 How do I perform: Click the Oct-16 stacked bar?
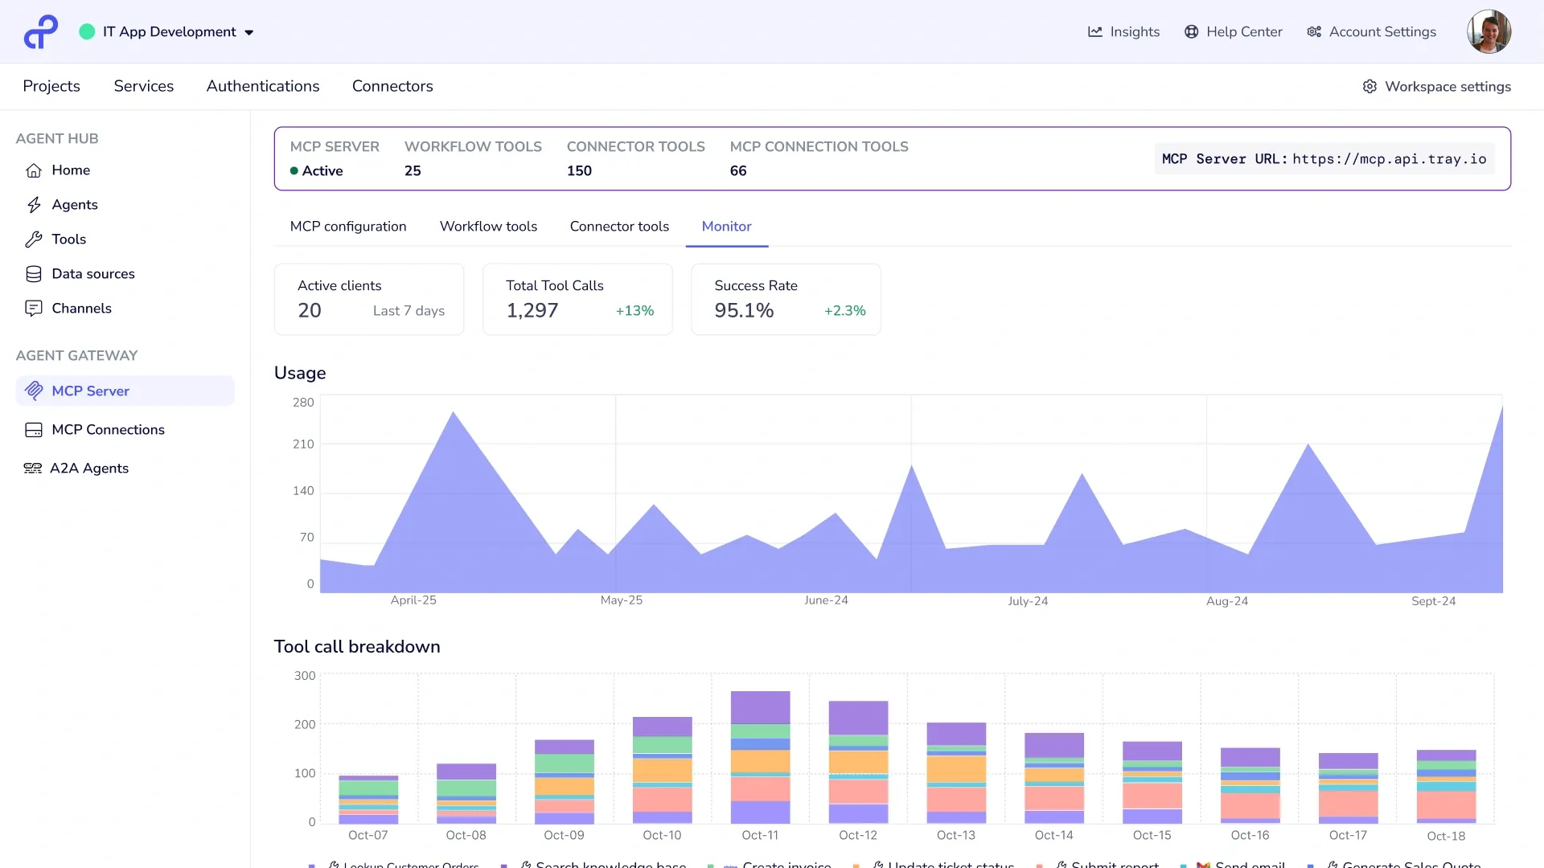pos(1250,786)
